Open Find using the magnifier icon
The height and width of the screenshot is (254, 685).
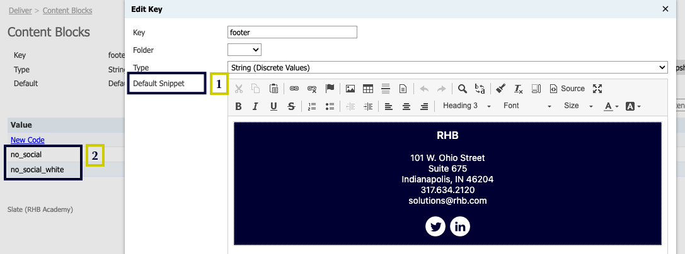462,89
